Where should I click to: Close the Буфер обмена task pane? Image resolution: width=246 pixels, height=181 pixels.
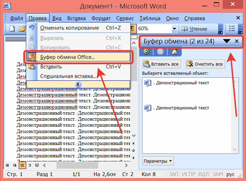coord(236,41)
